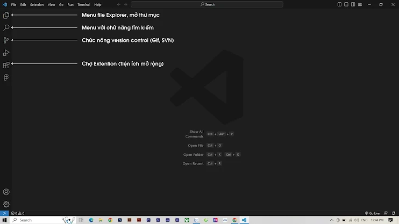This screenshot has height=224, width=399.
Task: Open the 12:44 PM clock
Action: pyautogui.click(x=377, y=220)
